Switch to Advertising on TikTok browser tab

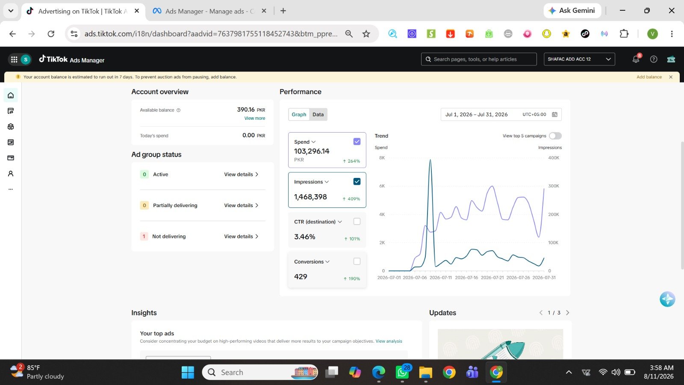82,11
